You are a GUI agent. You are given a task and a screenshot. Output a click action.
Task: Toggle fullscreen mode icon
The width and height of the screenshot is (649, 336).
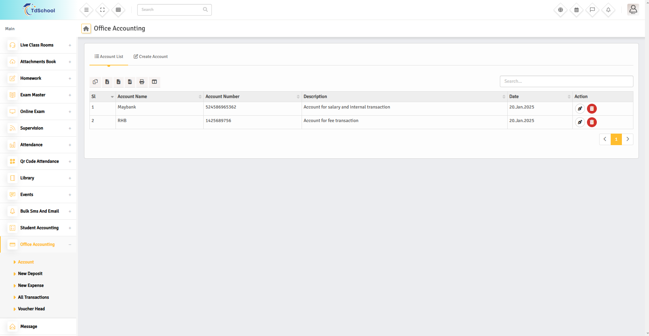102,10
